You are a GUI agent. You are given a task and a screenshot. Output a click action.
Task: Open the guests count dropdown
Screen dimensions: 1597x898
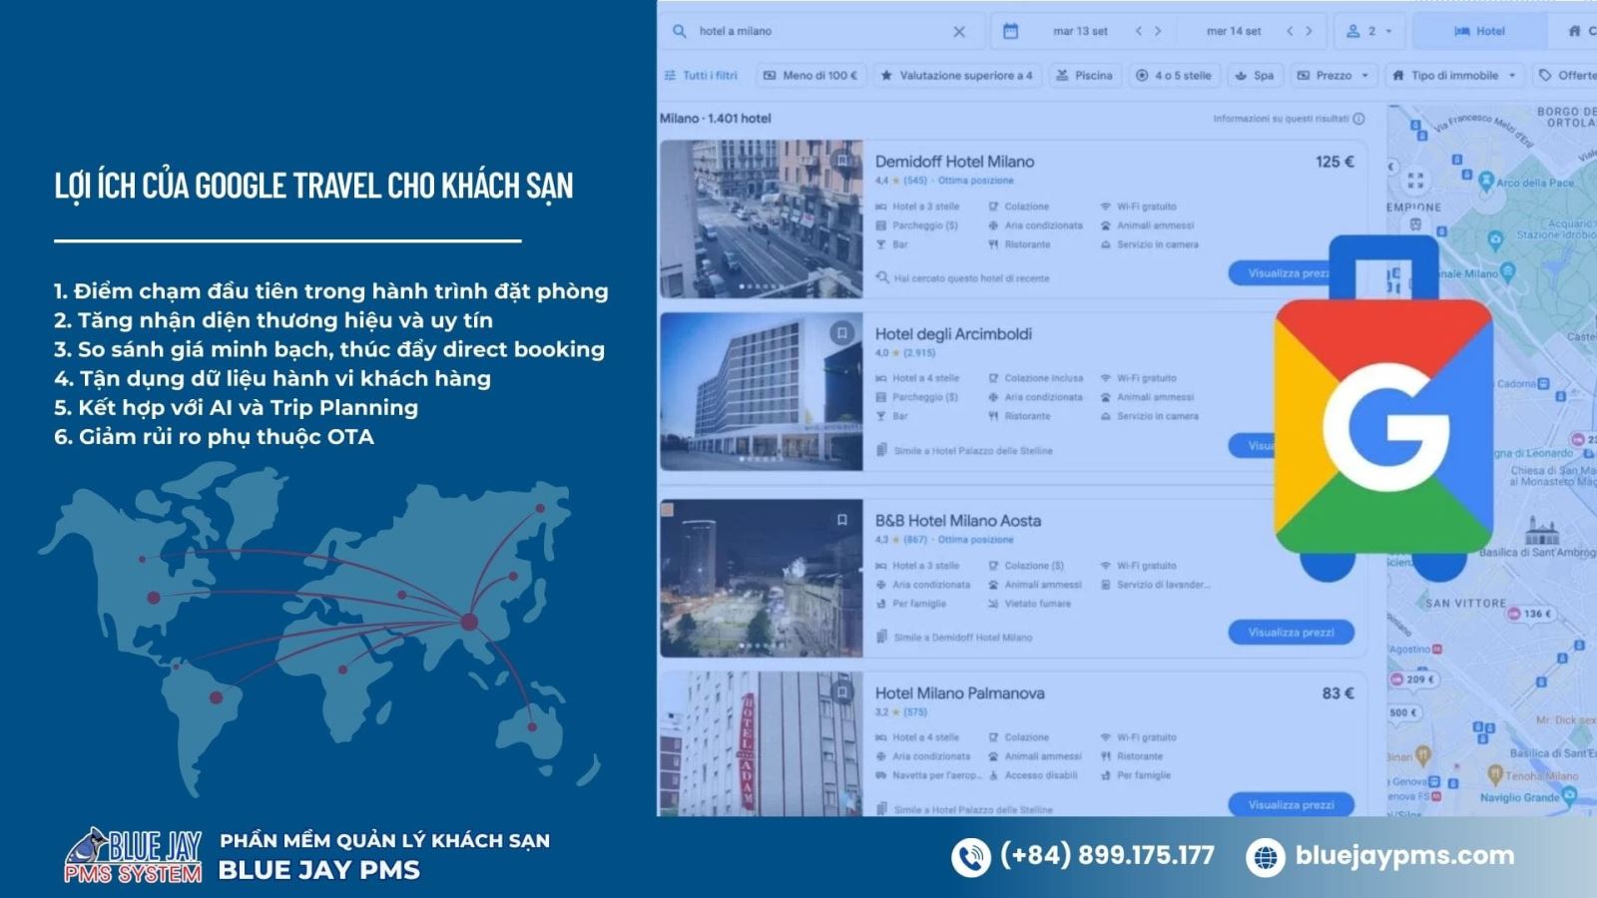1369,31
